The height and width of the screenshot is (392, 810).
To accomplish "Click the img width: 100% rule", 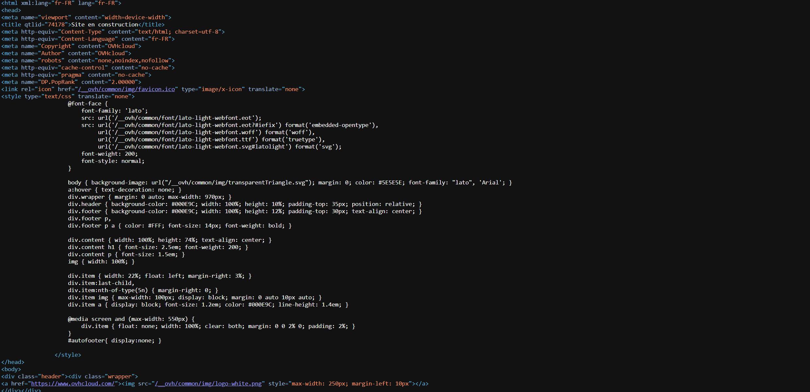I will point(101,261).
